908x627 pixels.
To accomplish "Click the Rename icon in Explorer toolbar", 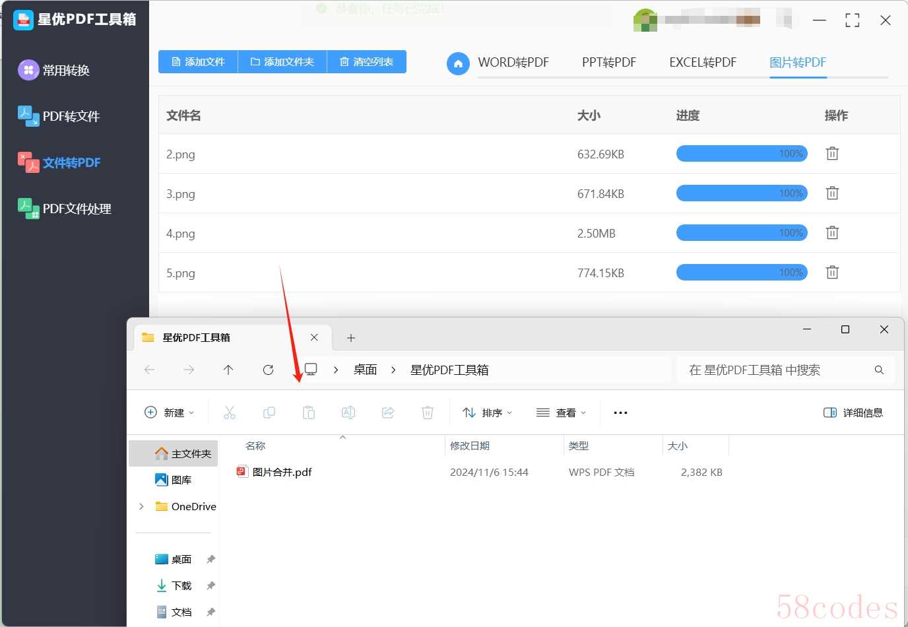I will tap(348, 412).
